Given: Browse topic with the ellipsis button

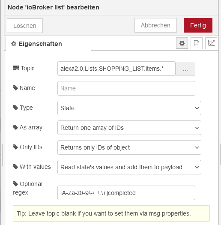Looking at the screenshot, I should (x=185, y=69).
